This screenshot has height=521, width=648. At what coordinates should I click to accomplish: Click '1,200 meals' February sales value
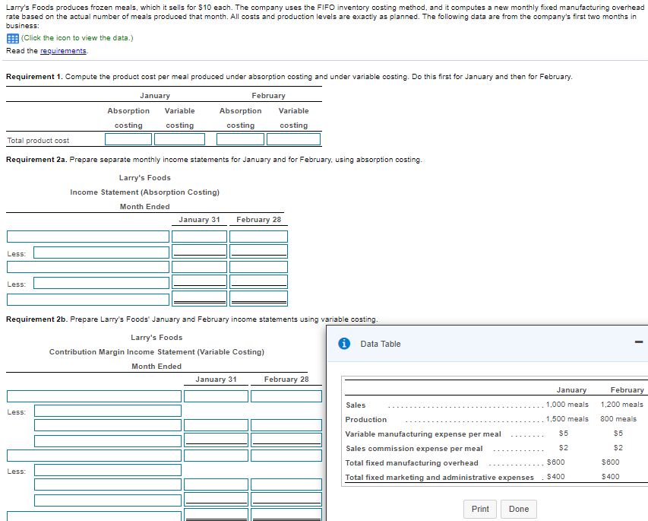coord(622,405)
